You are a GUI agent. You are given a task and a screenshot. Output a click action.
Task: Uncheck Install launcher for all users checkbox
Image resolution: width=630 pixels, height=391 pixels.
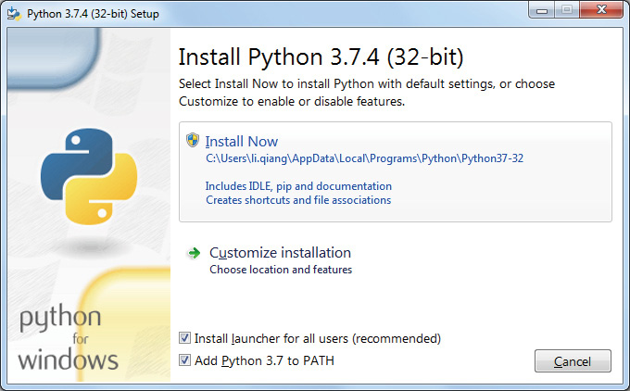(x=184, y=338)
